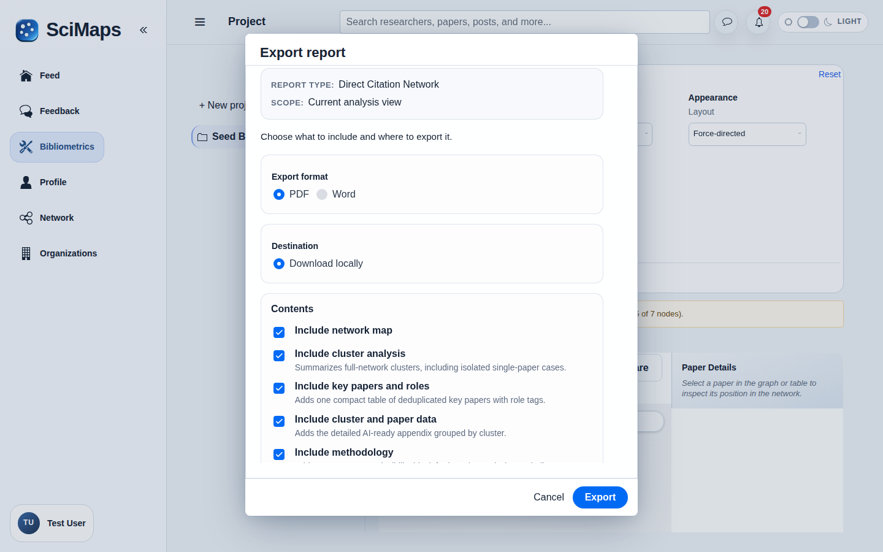The image size is (883, 552).
Task: Select Download locally destination
Action: point(279,264)
